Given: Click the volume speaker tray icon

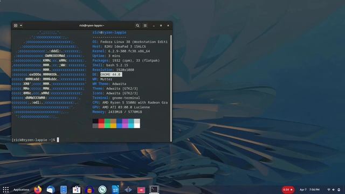Looking at the screenshot, I should [334, 190].
